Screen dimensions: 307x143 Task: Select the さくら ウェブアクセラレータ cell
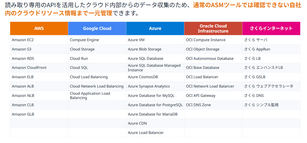click(x=271, y=86)
